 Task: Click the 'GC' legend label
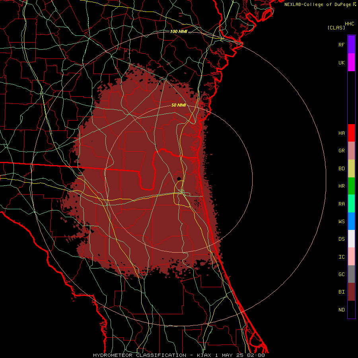(341, 274)
